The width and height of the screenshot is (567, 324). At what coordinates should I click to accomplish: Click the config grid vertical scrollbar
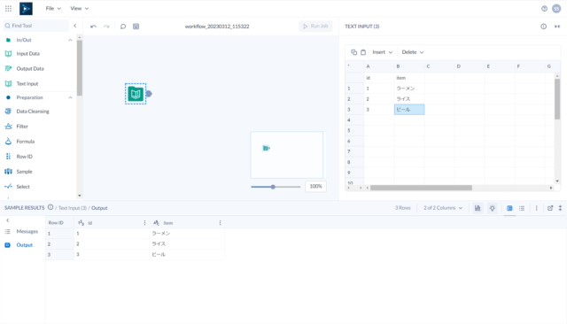pyautogui.click(x=557, y=98)
